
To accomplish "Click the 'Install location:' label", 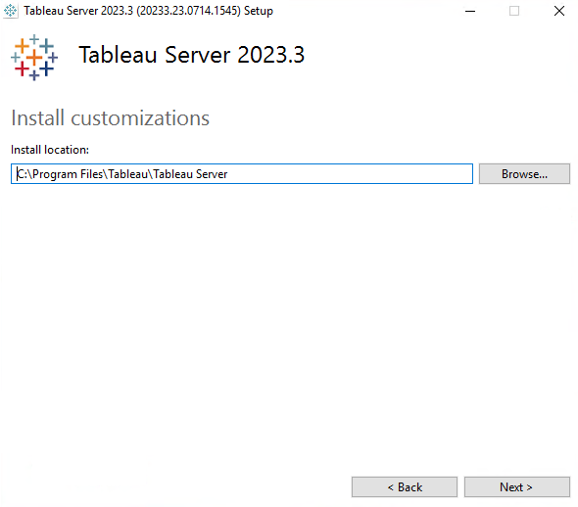I will pos(50,150).
